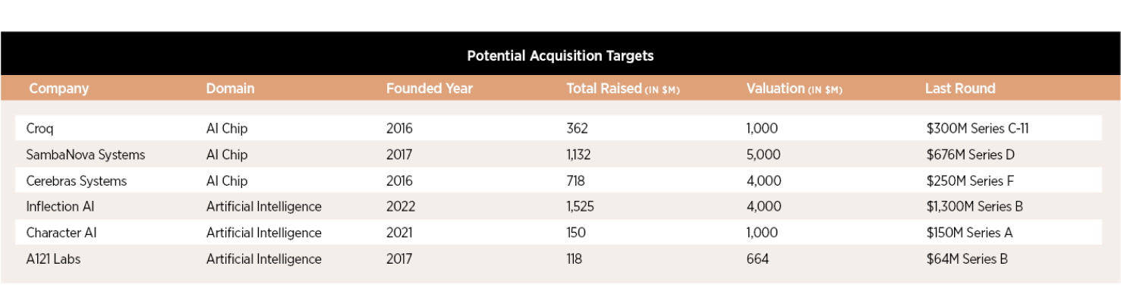
Task: Select the Inflection AI company cell
Action: (x=59, y=206)
